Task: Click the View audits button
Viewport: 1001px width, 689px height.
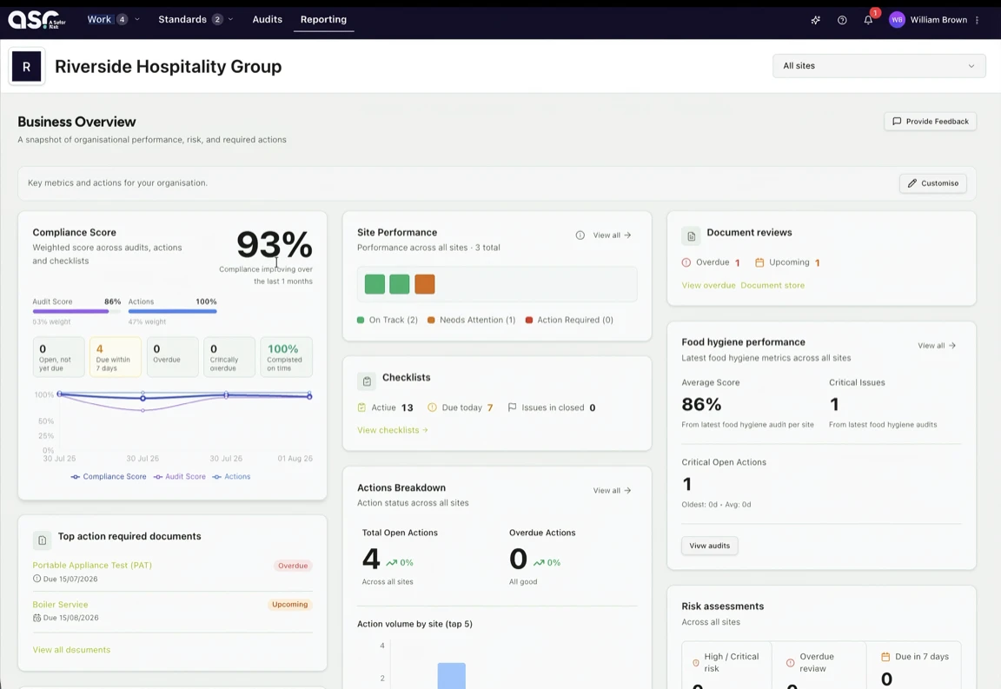Action: (709, 546)
